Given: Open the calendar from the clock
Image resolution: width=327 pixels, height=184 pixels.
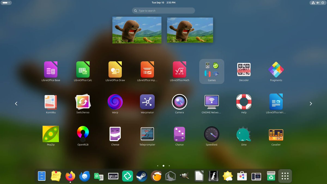Looking at the screenshot, I should pyautogui.click(x=163, y=2).
